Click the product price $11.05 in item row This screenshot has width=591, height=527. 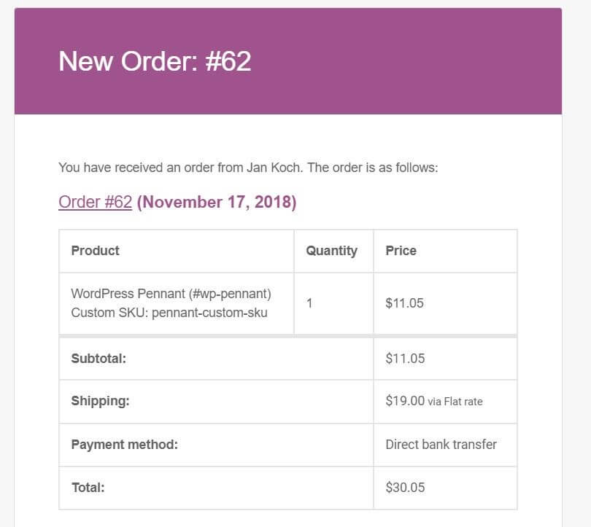point(404,302)
